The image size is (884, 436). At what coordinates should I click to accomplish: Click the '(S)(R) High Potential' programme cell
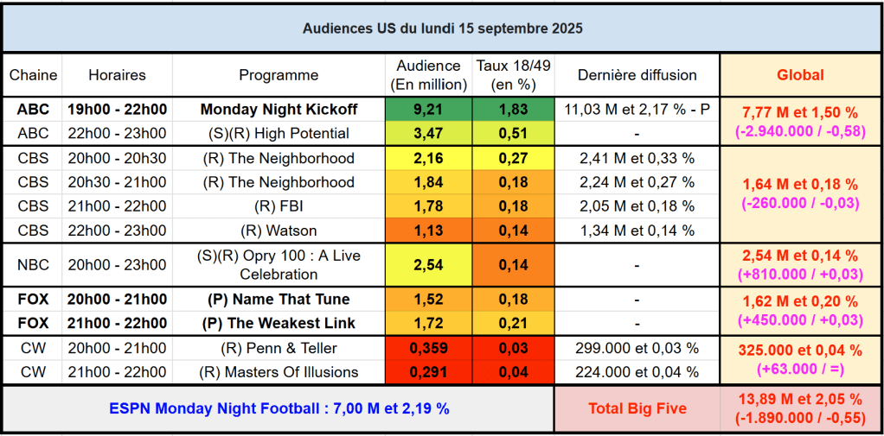point(279,134)
